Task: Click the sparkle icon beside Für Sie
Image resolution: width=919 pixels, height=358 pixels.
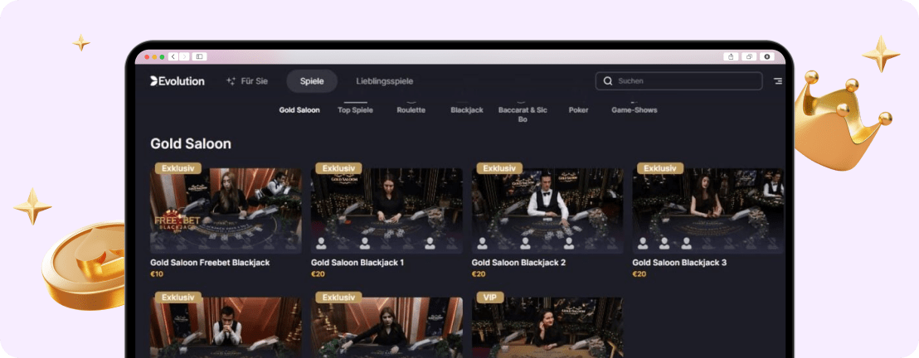Action: point(231,81)
